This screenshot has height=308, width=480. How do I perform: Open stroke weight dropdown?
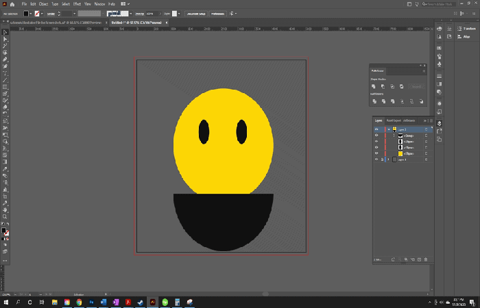click(74, 14)
